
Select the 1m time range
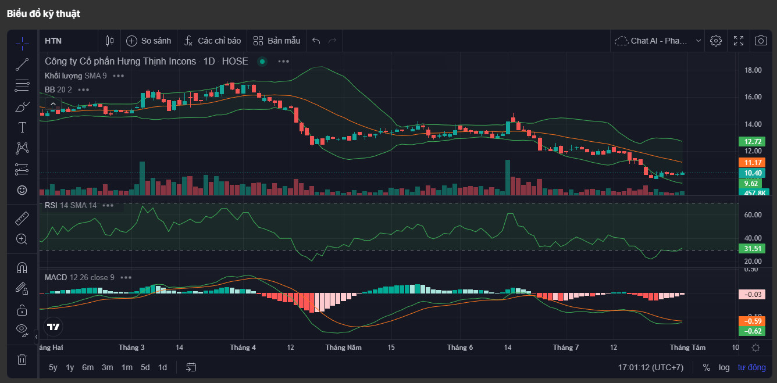[127, 367]
